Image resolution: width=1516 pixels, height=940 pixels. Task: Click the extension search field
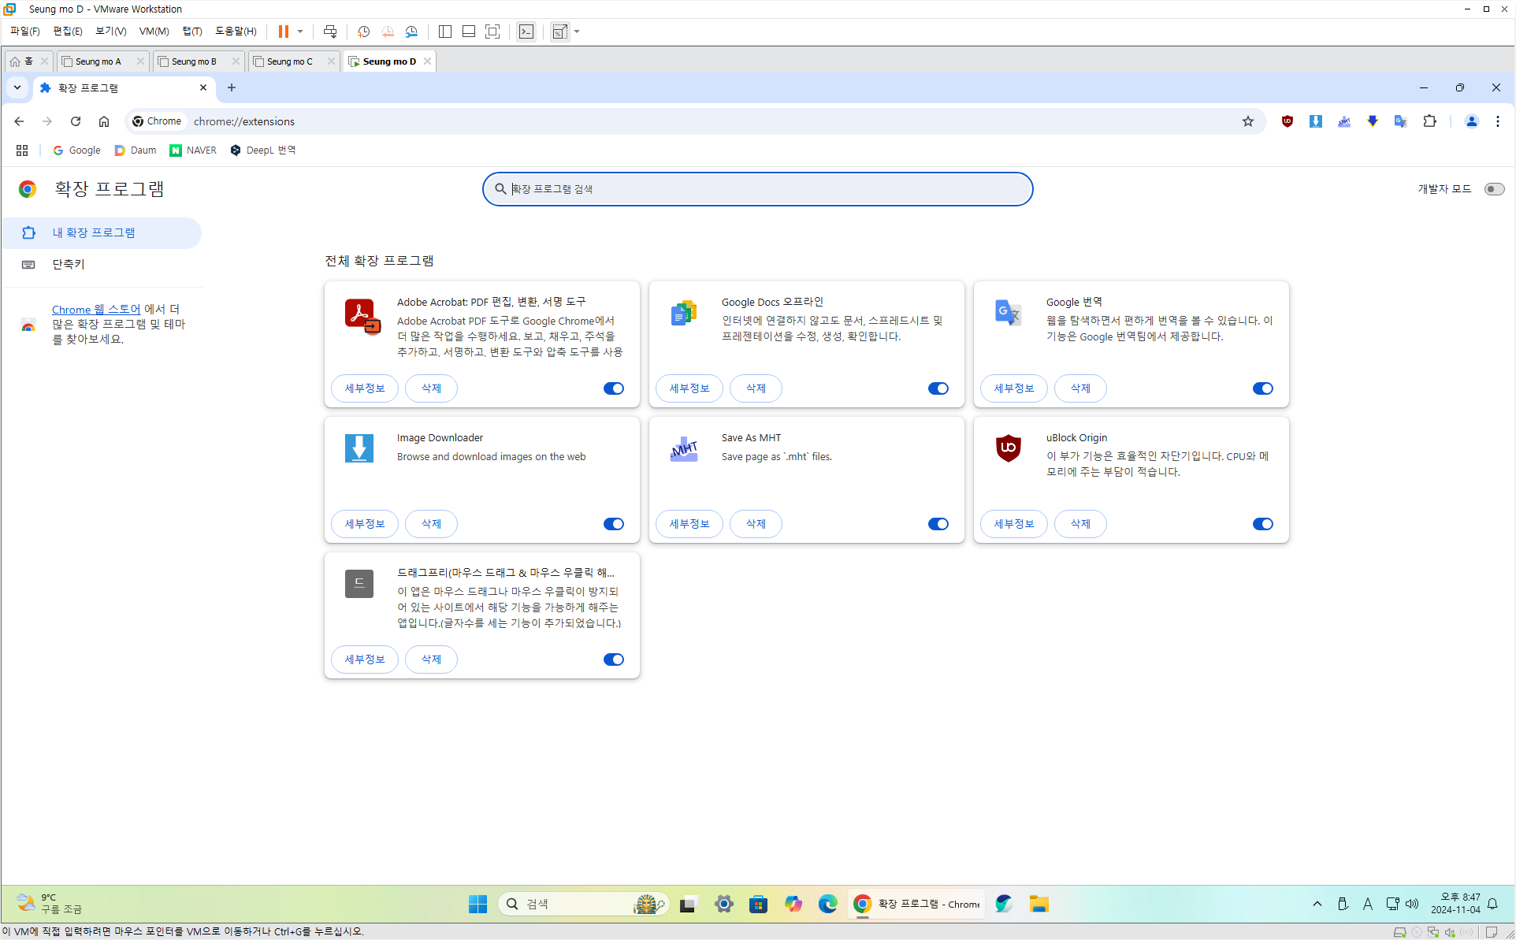[x=757, y=189]
